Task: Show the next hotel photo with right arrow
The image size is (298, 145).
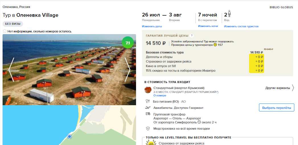Action: (128, 70)
